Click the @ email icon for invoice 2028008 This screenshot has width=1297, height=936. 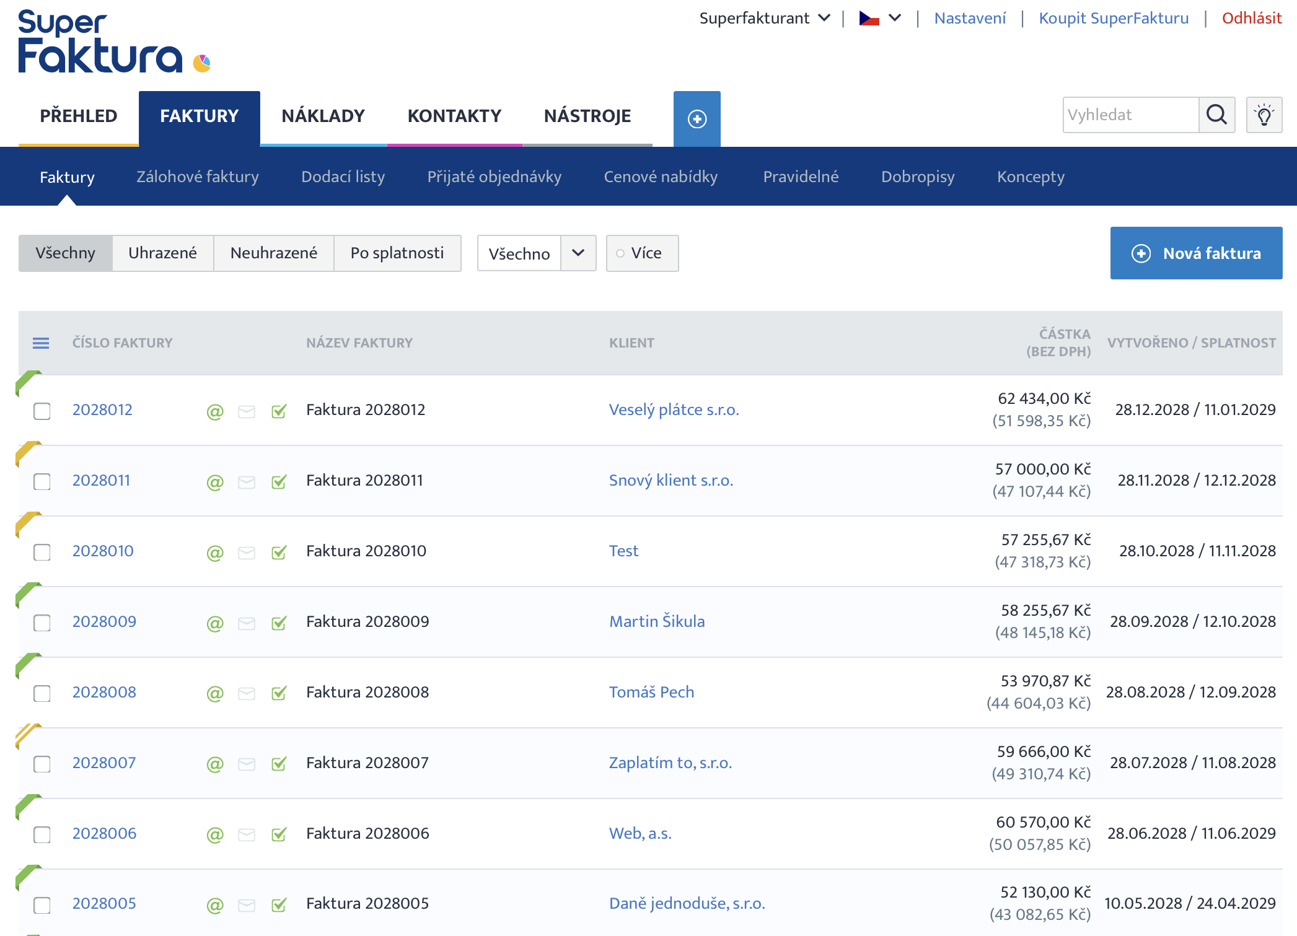pos(214,694)
